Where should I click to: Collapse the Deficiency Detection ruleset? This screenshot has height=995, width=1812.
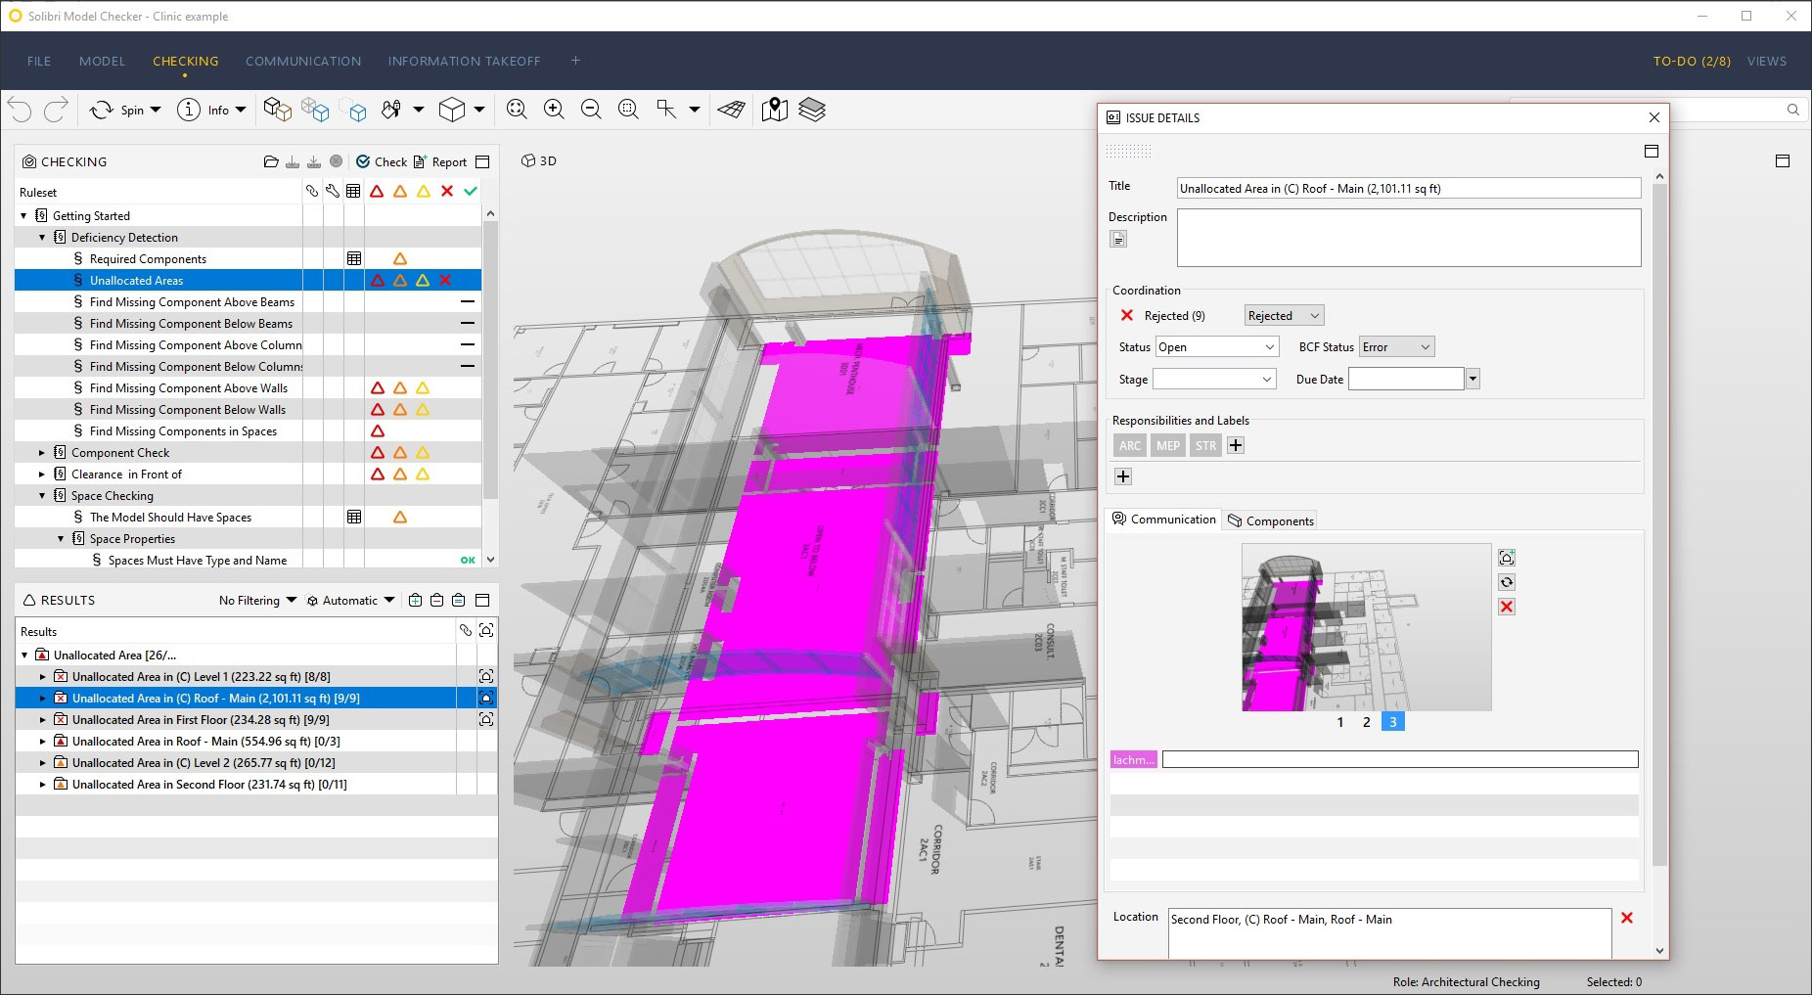[x=42, y=237]
